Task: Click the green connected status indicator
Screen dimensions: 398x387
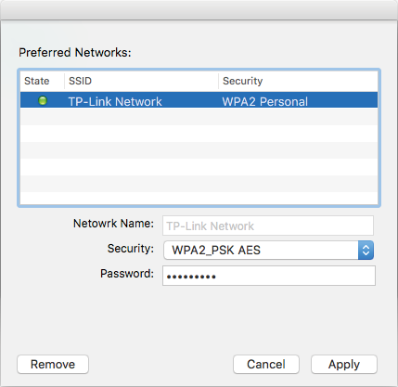Action: (43, 100)
